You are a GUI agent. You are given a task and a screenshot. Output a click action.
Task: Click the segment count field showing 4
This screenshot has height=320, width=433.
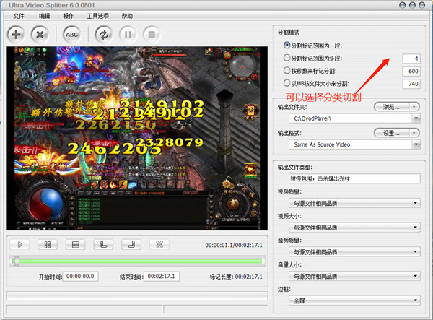coord(411,59)
